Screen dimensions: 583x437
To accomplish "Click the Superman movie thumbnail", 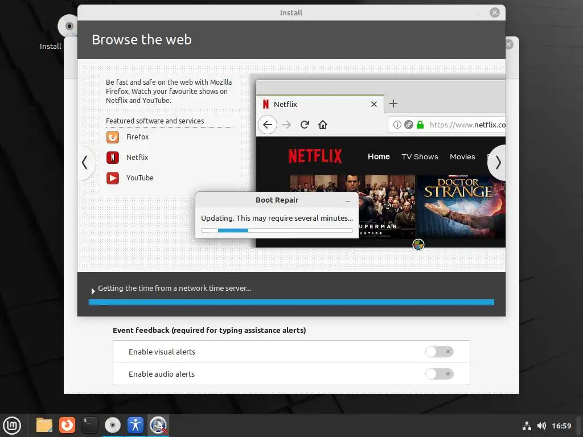I will pos(387,207).
